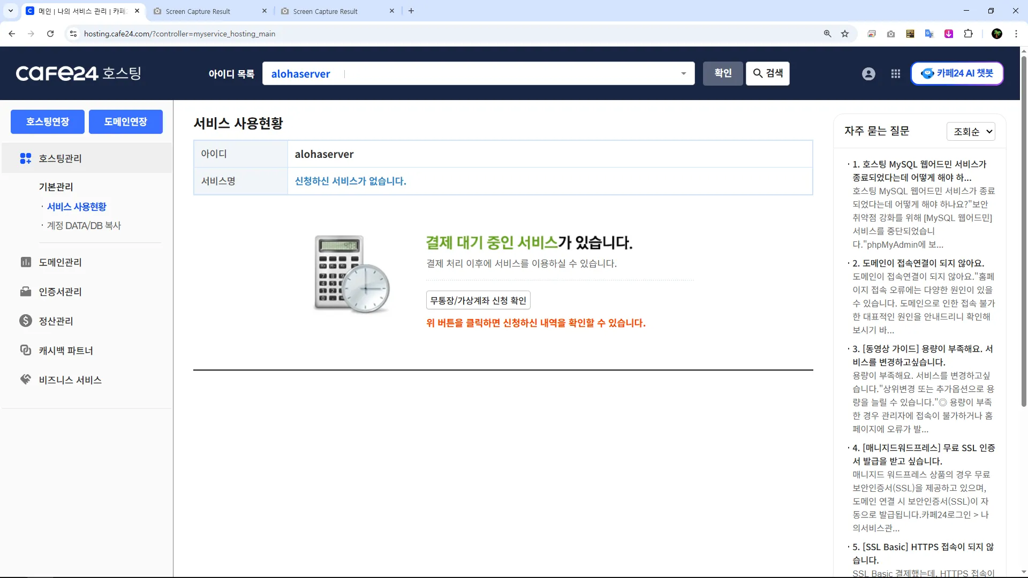
Task: Click the browser address bar URL
Action: pyautogui.click(x=179, y=34)
